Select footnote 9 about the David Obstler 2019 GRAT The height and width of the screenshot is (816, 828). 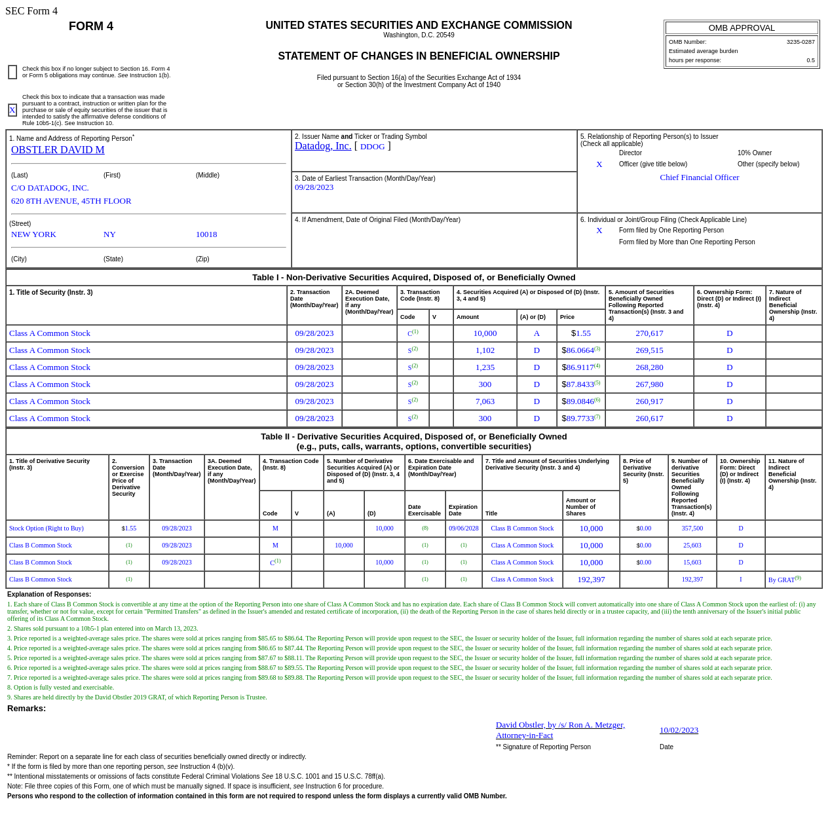(137, 697)
